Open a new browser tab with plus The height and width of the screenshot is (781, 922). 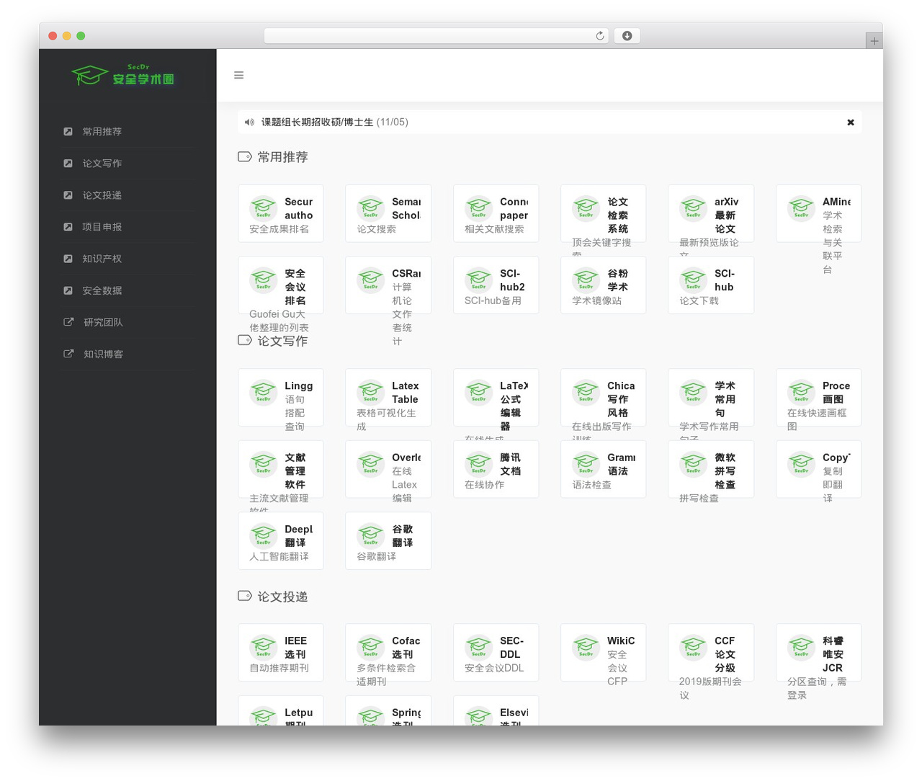click(874, 41)
